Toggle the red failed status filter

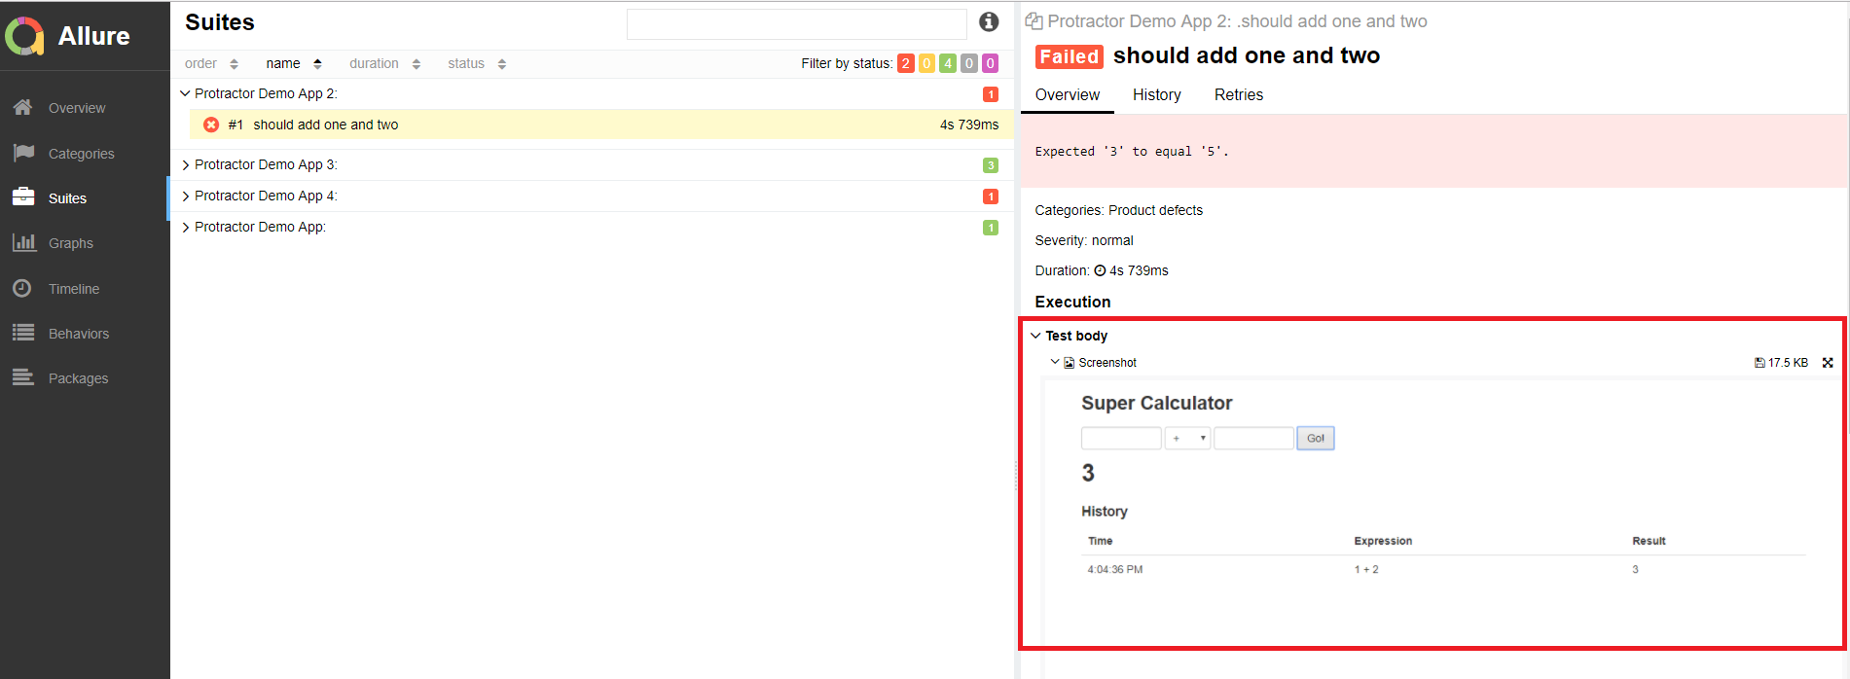coord(906,63)
